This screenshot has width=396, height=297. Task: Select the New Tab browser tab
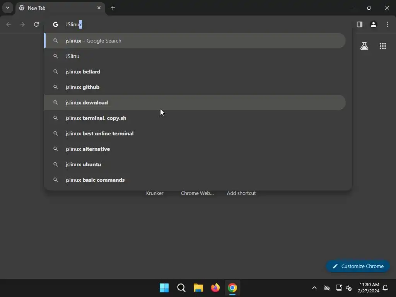61,8
